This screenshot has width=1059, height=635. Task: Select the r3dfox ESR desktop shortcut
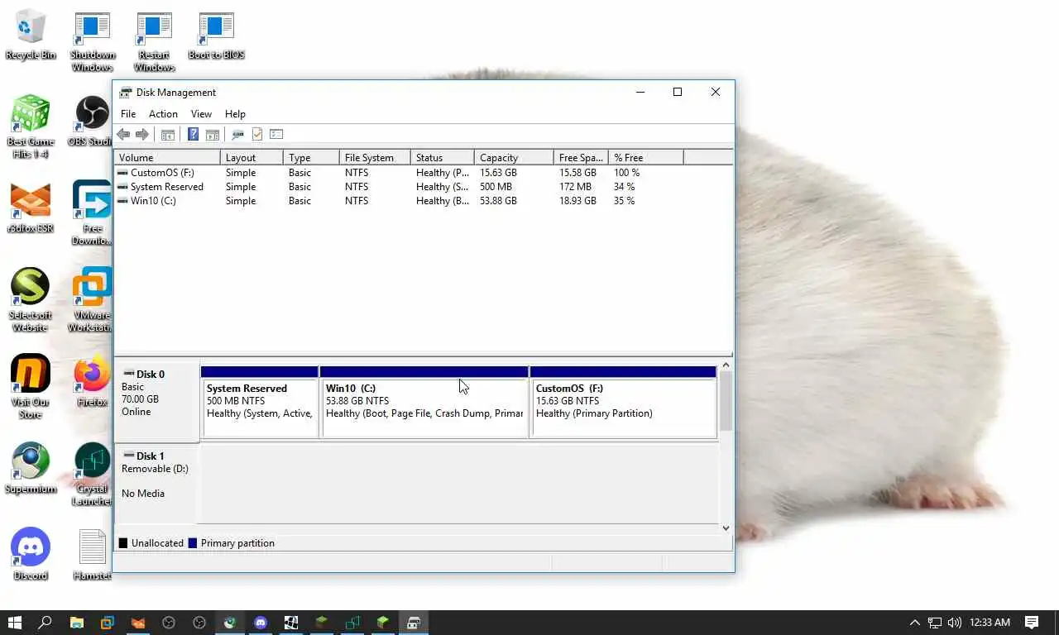point(31,208)
